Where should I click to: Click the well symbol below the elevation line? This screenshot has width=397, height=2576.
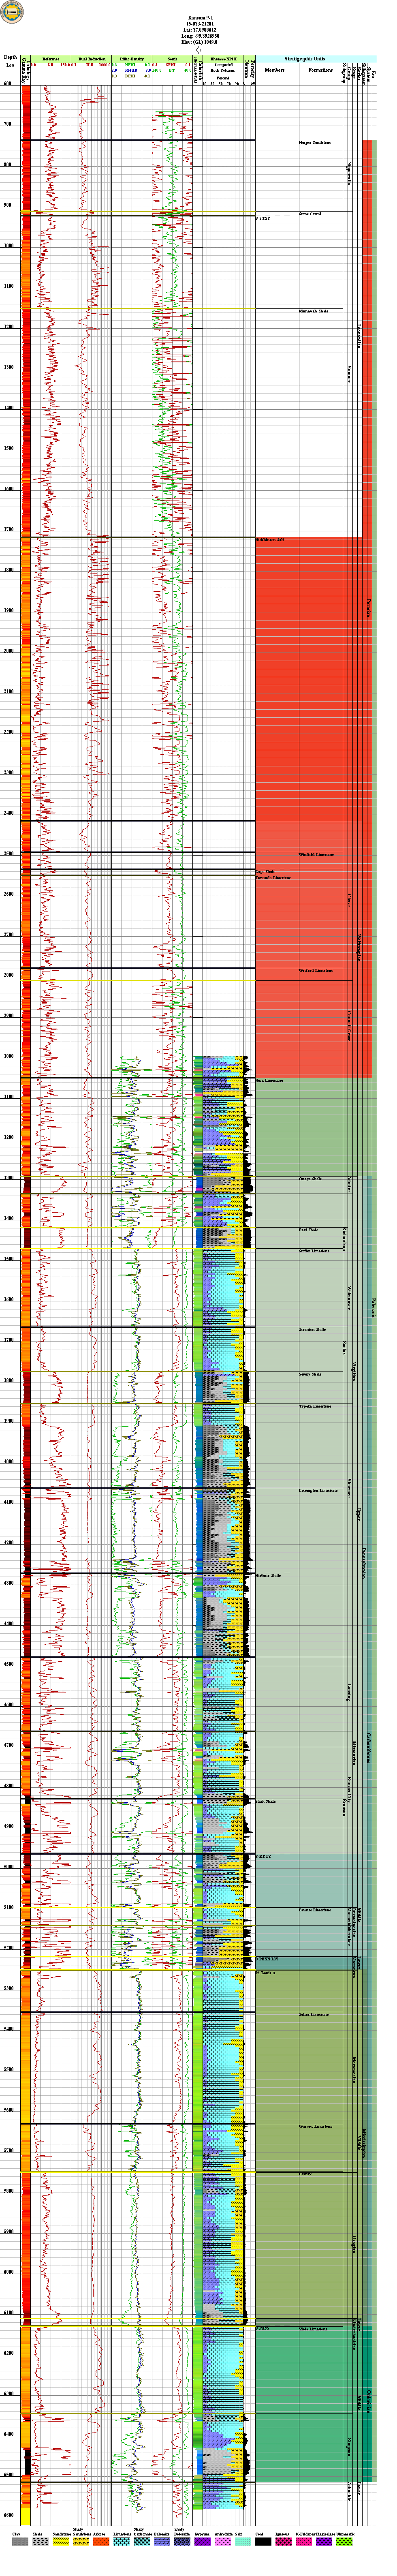[199, 49]
